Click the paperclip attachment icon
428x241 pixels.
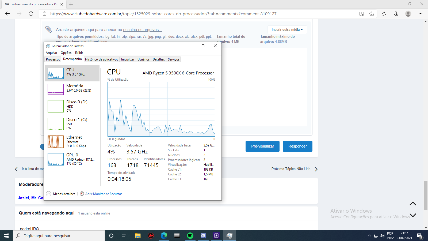click(48, 29)
